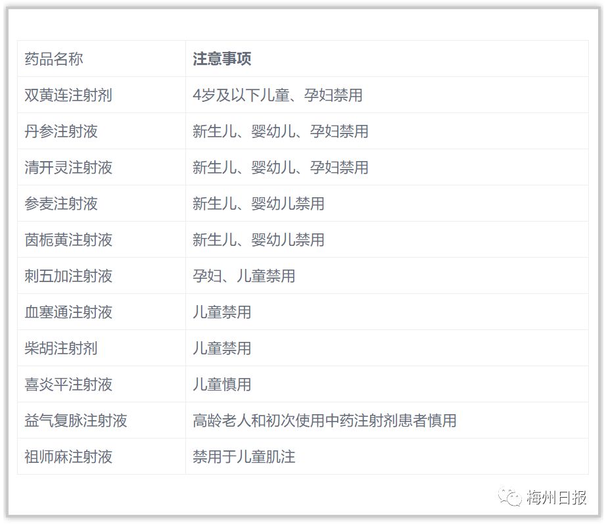Click the 梅州日报 watermark text
Viewport: 606px width, 524px height.
pyautogui.click(x=556, y=497)
